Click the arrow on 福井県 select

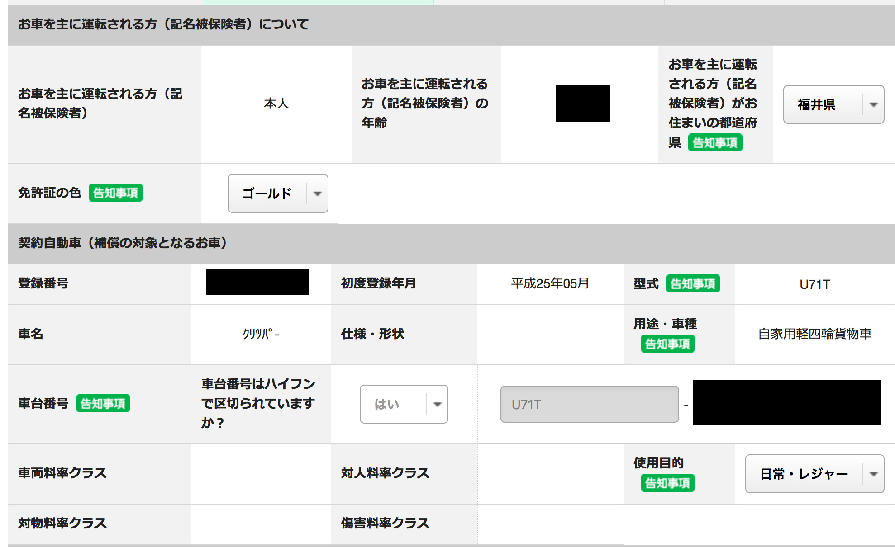click(x=873, y=104)
